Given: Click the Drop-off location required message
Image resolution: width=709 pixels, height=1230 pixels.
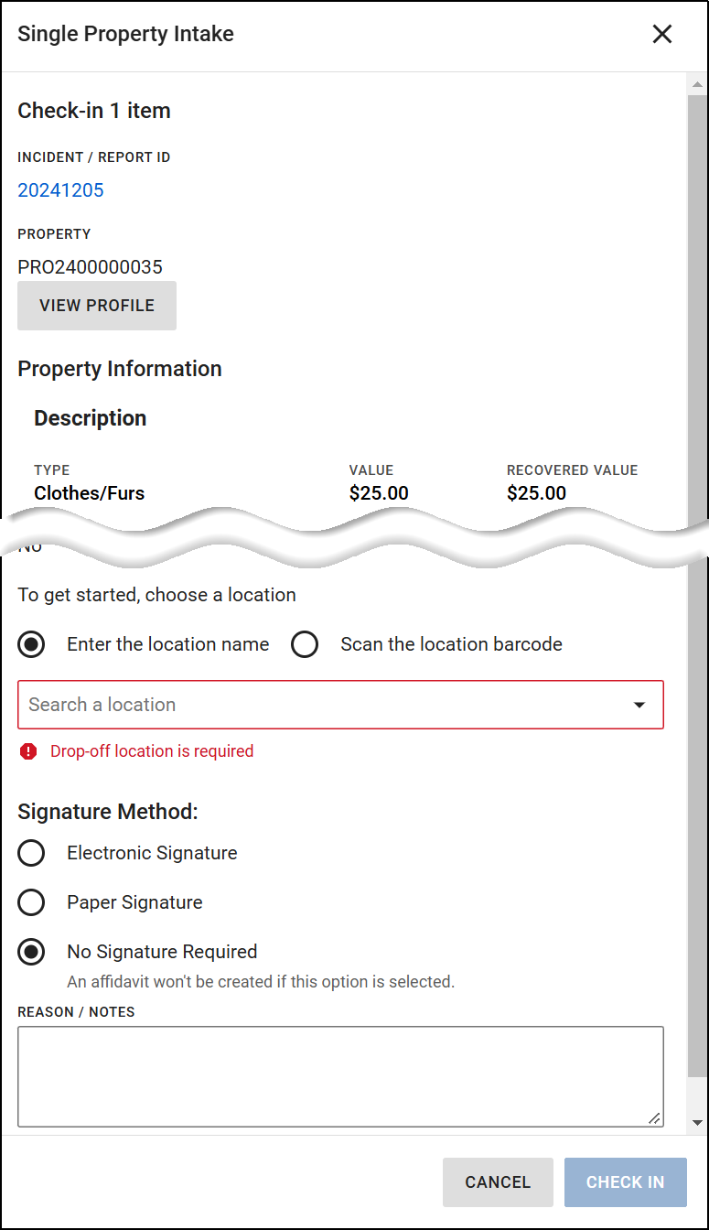Looking at the screenshot, I should [152, 751].
